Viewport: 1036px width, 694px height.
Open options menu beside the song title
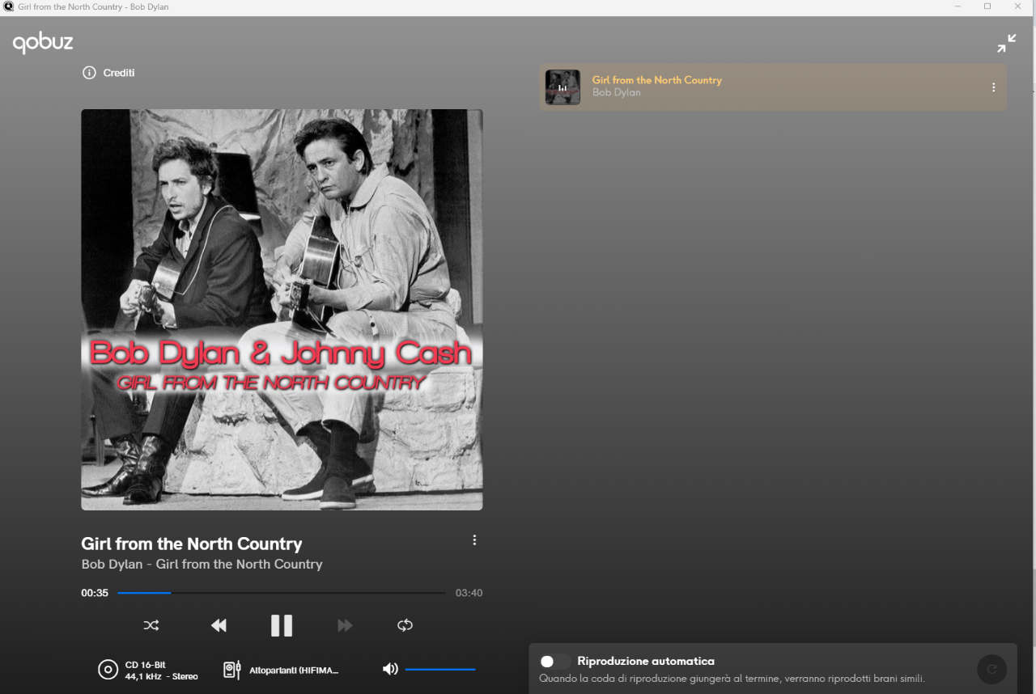(x=474, y=540)
